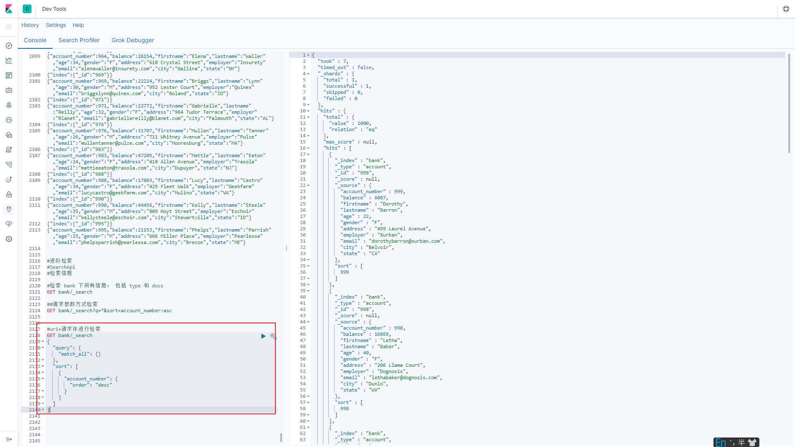Click the Help menu item
The image size is (795, 447).
tap(77, 25)
